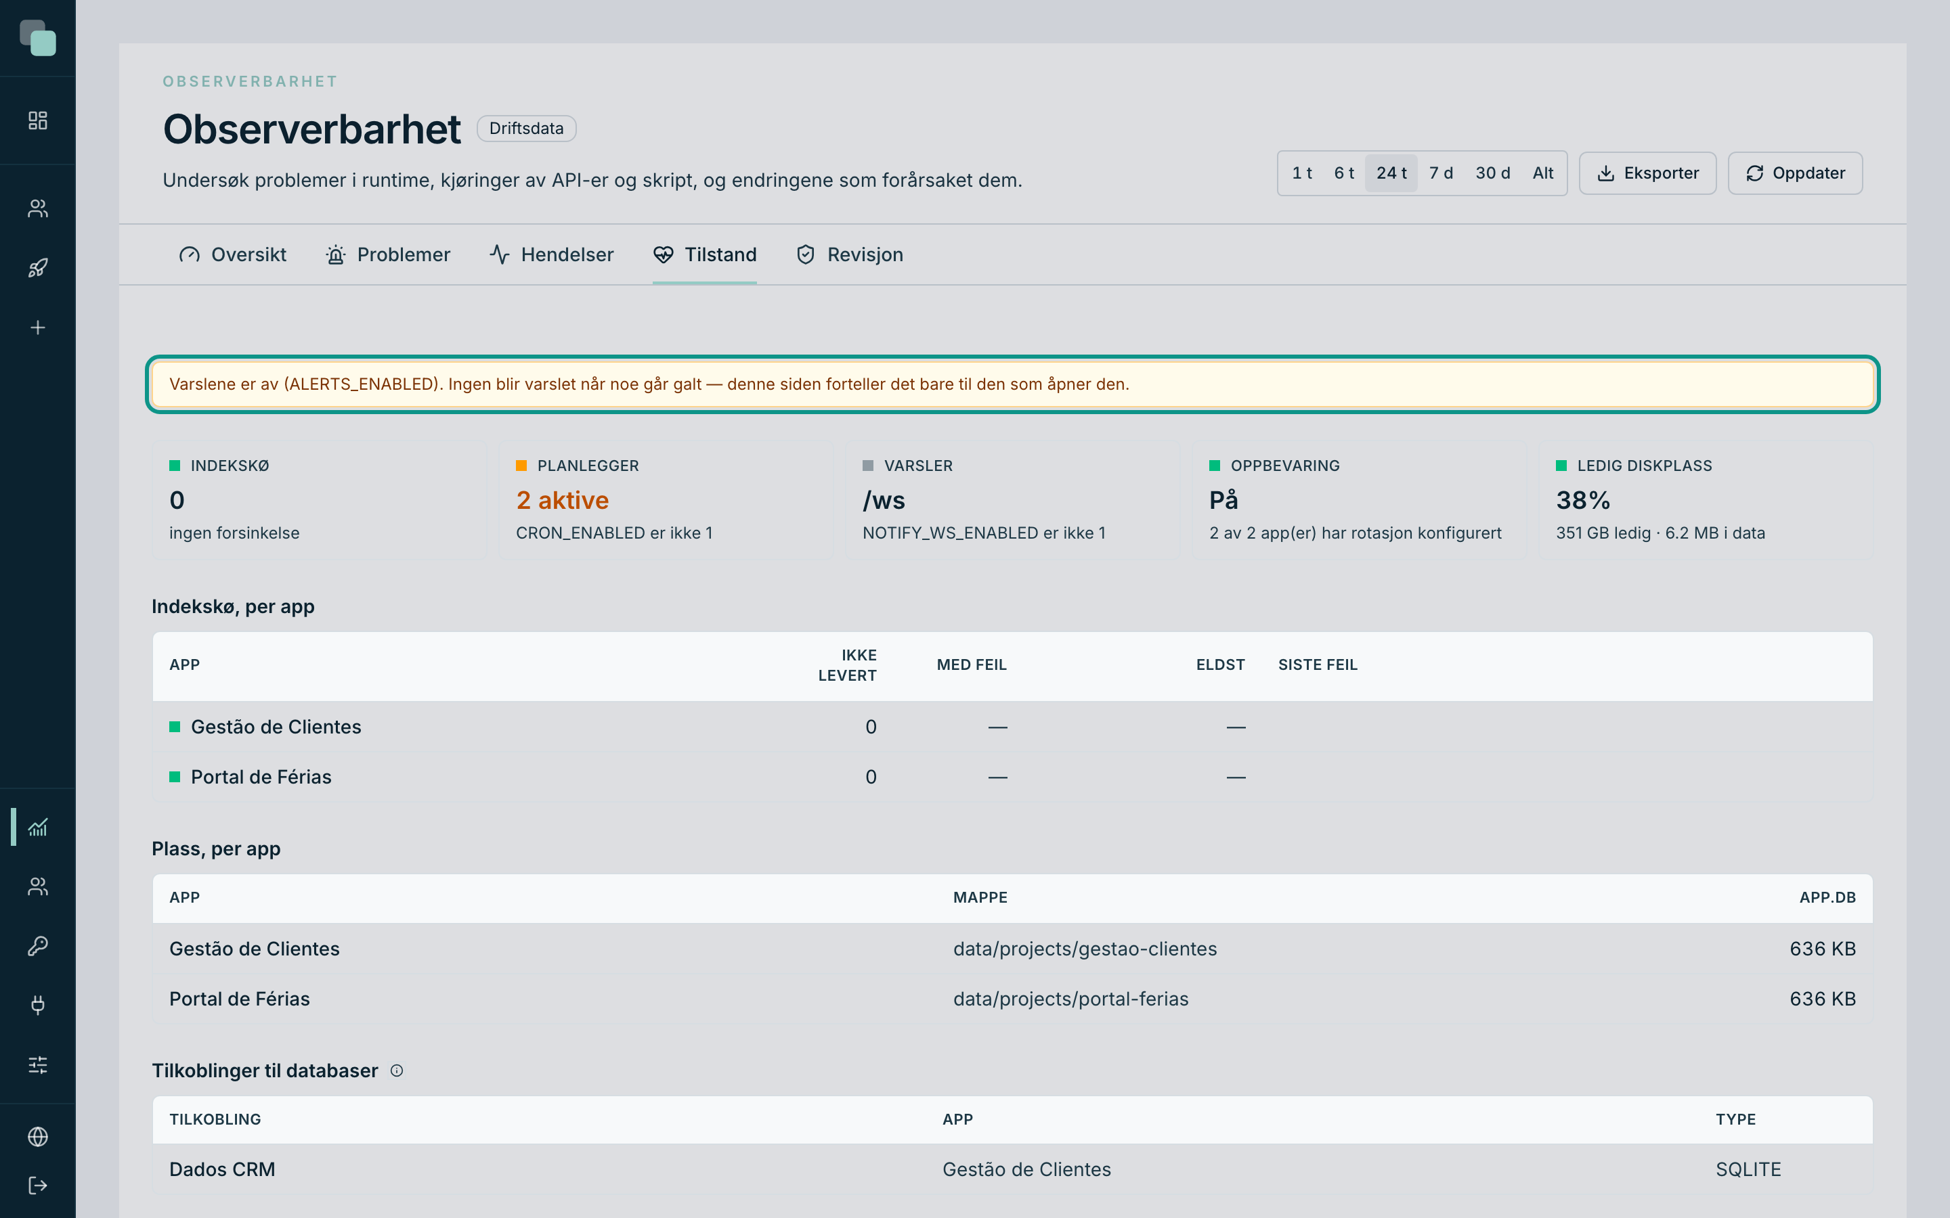Select the Alt time range option

point(1542,173)
